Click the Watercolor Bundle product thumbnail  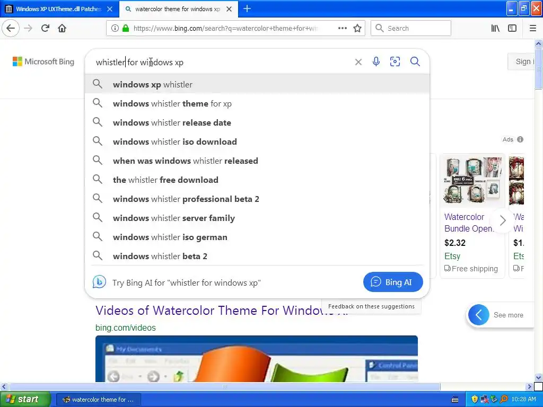click(472, 180)
